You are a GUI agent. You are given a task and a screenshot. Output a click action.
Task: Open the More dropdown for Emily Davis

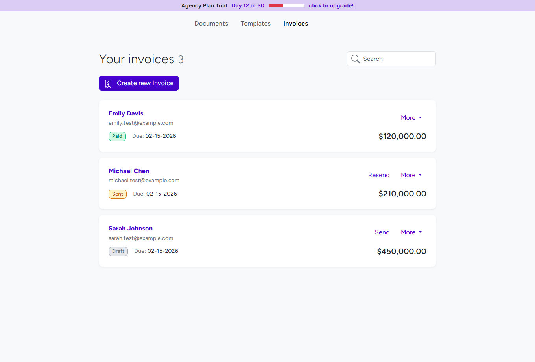tap(411, 117)
